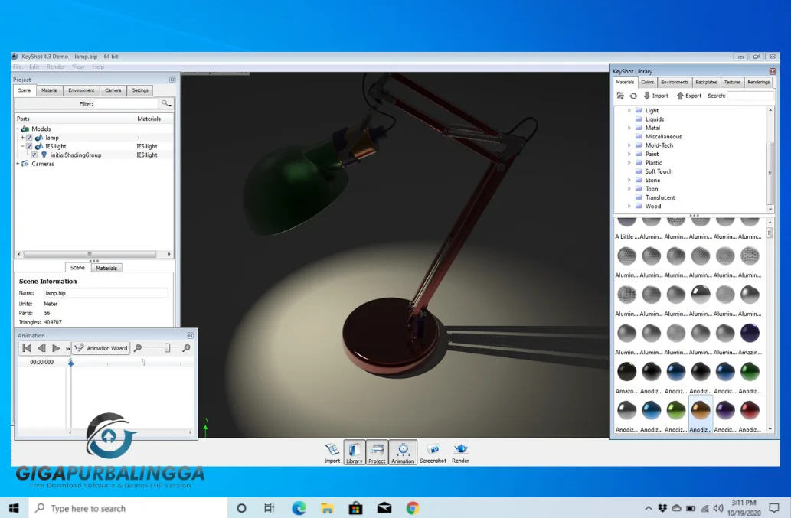Open the Import tool in the bottom toolbar
The image size is (791, 518).
click(332, 451)
